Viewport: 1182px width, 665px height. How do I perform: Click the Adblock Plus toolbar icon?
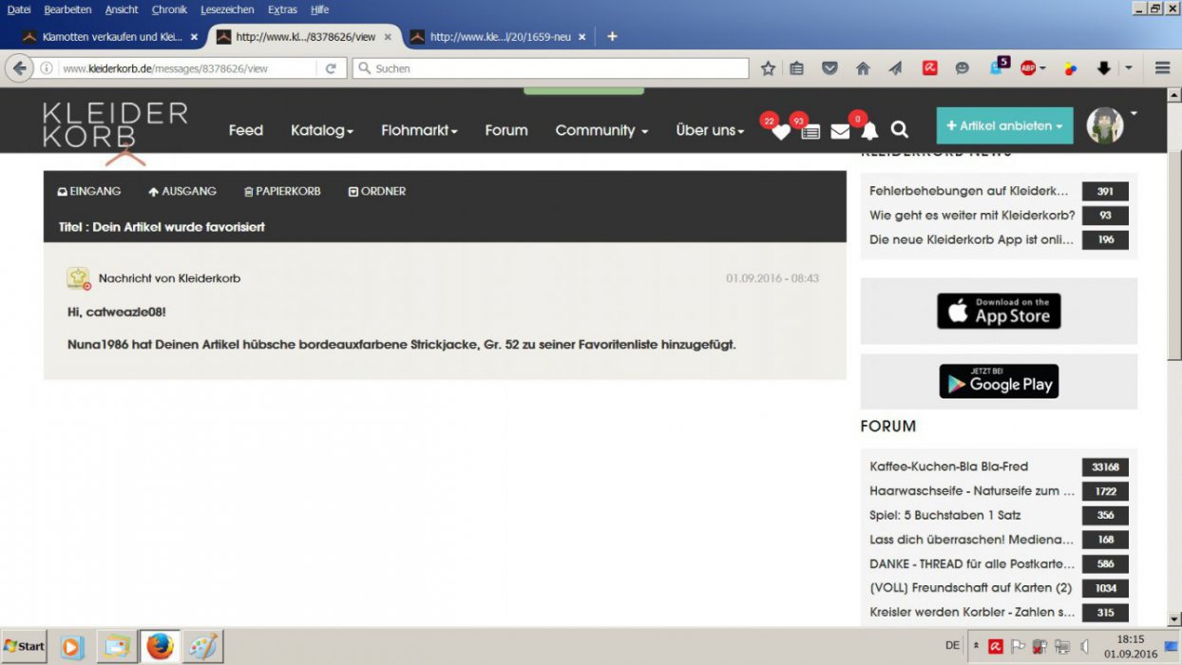[x=1028, y=68]
